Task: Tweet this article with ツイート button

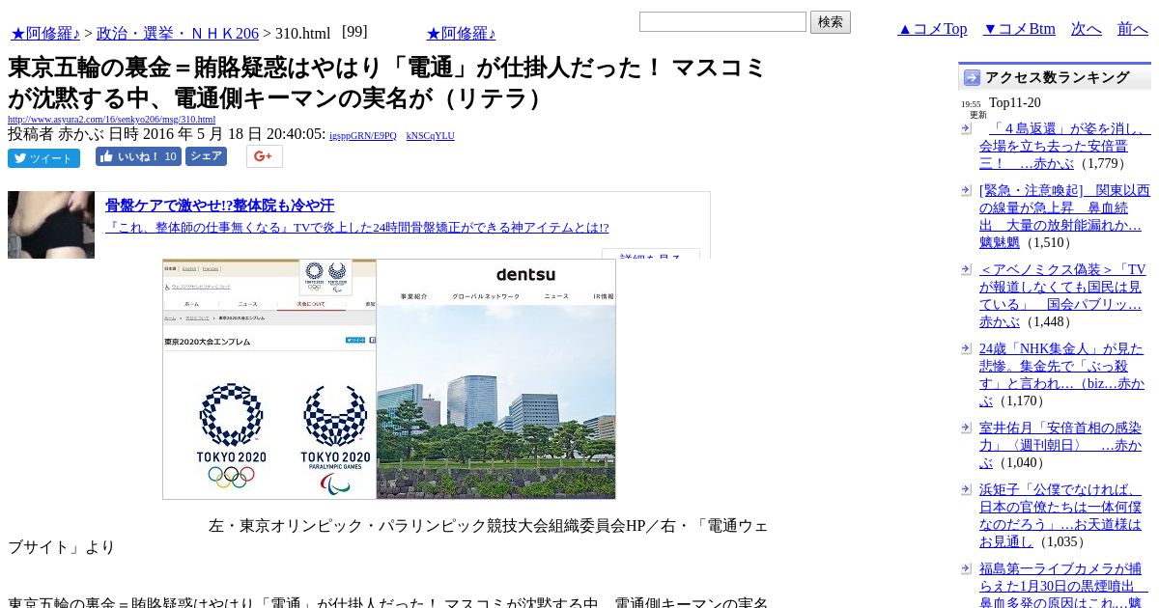Action: [x=43, y=158]
